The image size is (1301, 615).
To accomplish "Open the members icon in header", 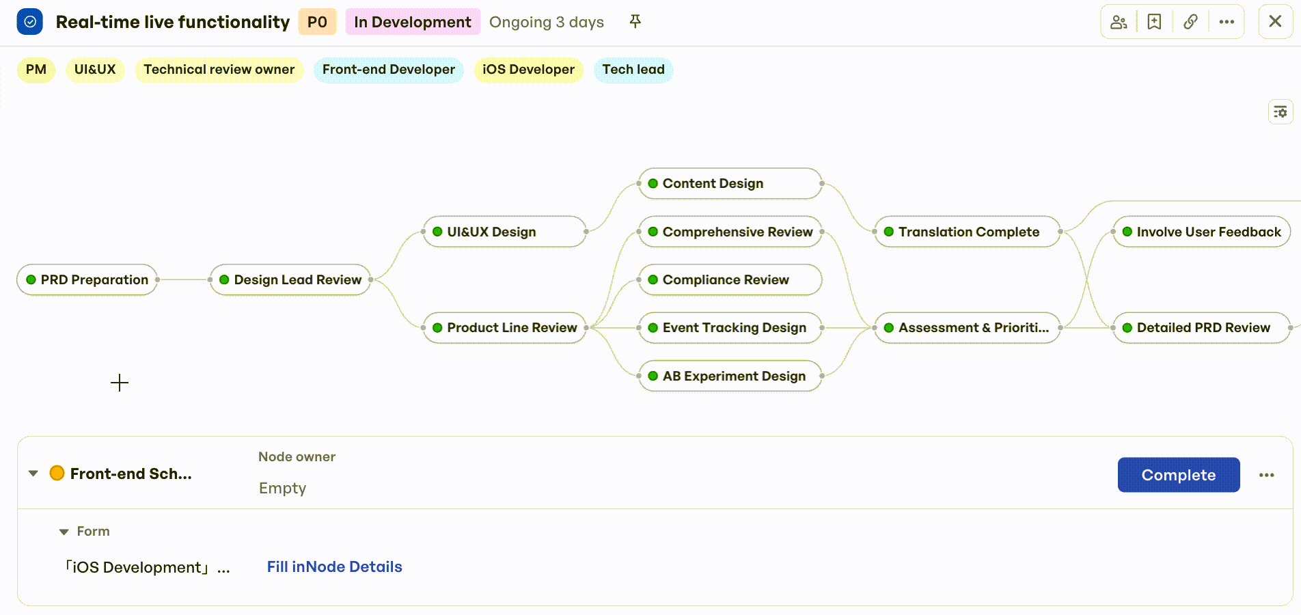I will pyautogui.click(x=1119, y=22).
